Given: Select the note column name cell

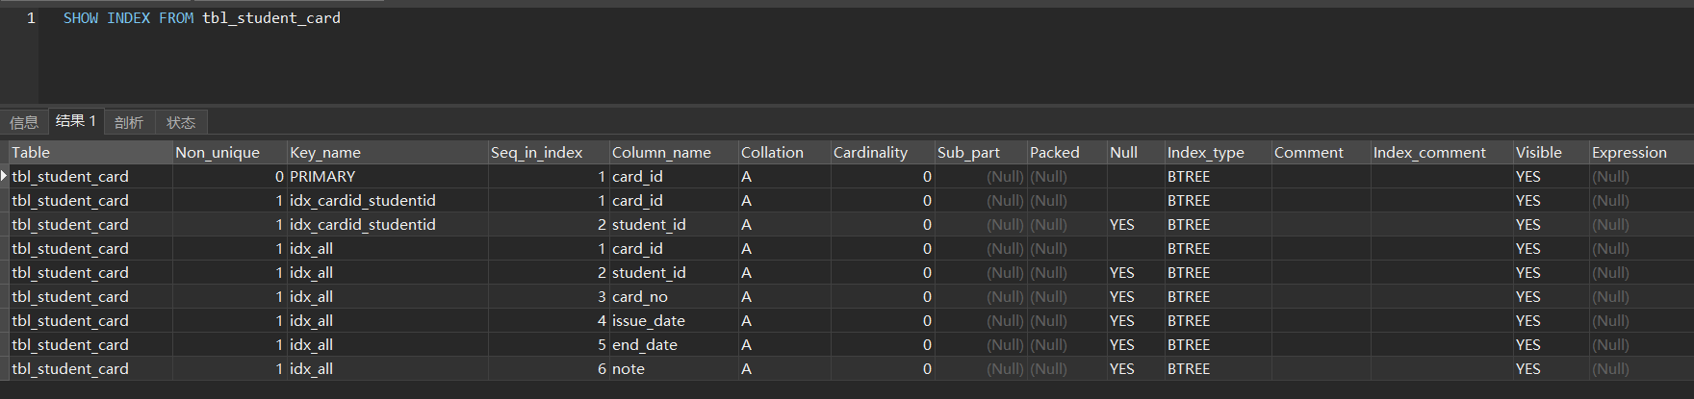Looking at the screenshot, I should click(674, 369).
